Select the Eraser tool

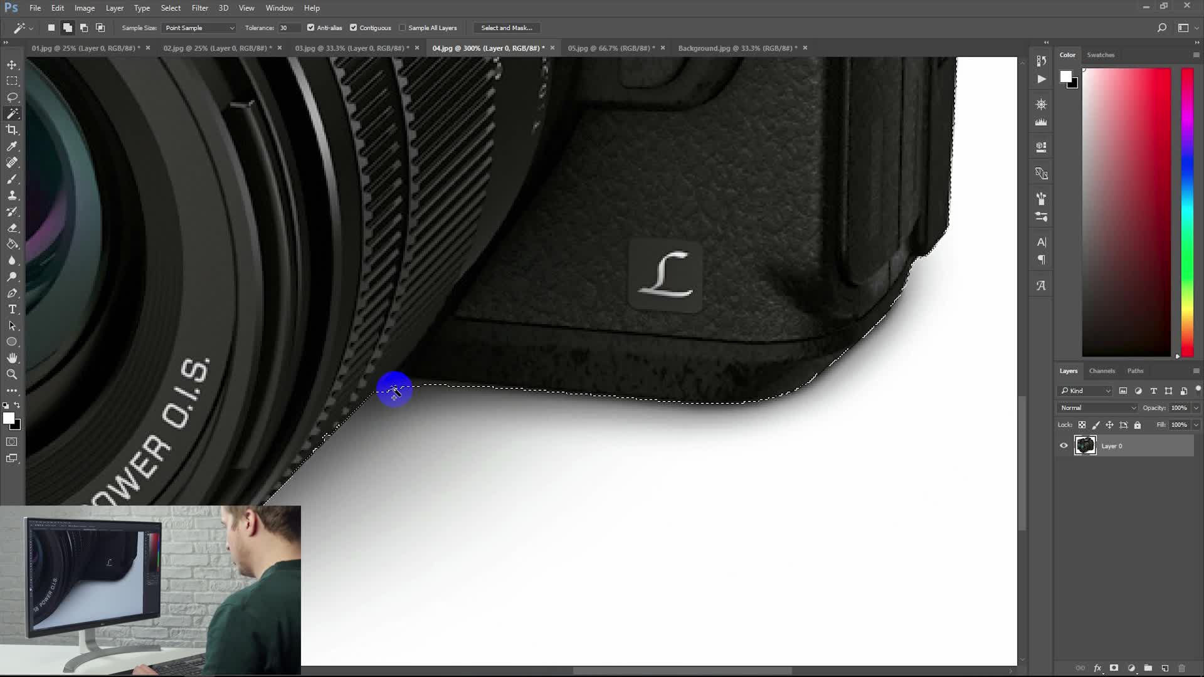tap(12, 228)
